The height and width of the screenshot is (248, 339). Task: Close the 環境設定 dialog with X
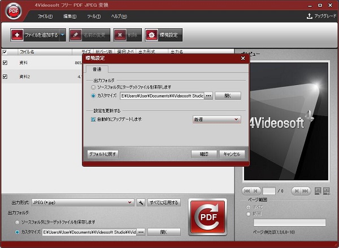243,58
